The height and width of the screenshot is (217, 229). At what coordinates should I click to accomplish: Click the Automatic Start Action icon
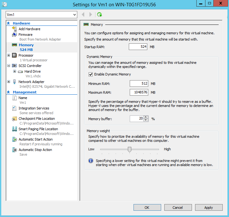pyautogui.click(x=14, y=139)
